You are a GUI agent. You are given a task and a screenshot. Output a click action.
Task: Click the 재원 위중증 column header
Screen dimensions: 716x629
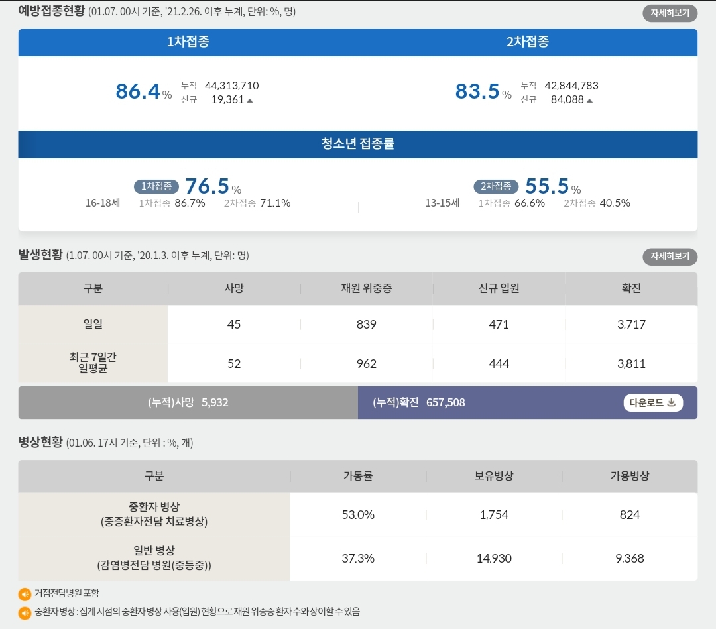pos(366,288)
